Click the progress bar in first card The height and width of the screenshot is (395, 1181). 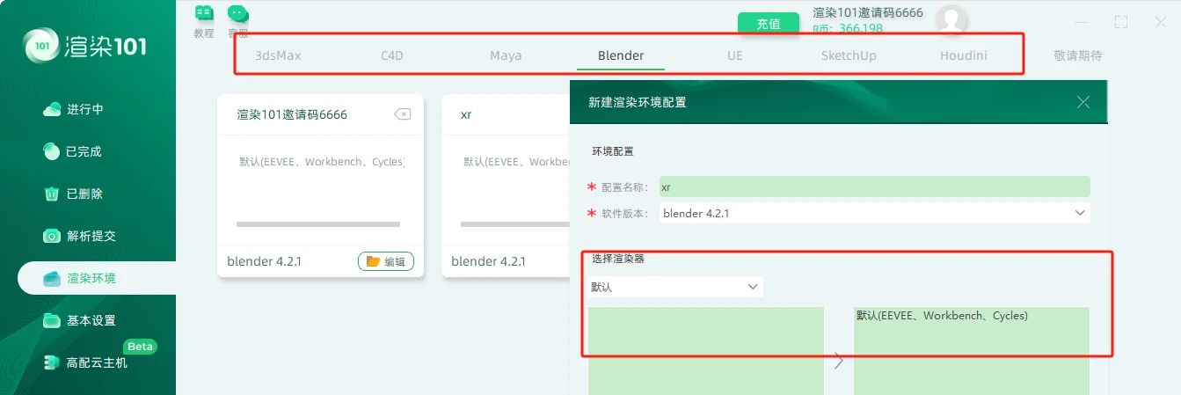pos(318,224)
